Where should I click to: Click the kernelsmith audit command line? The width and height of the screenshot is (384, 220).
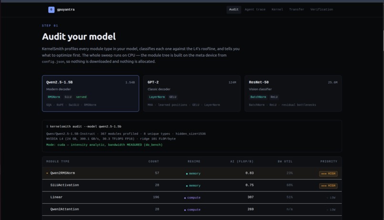pyautogui.click(x=84, y=127)
